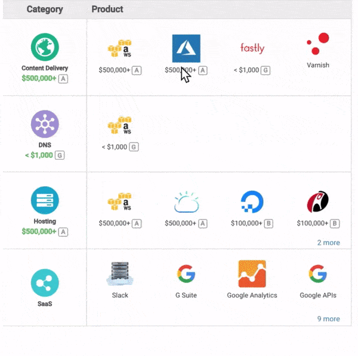Click B grade badge under DigitalOcean

[268, 224]
